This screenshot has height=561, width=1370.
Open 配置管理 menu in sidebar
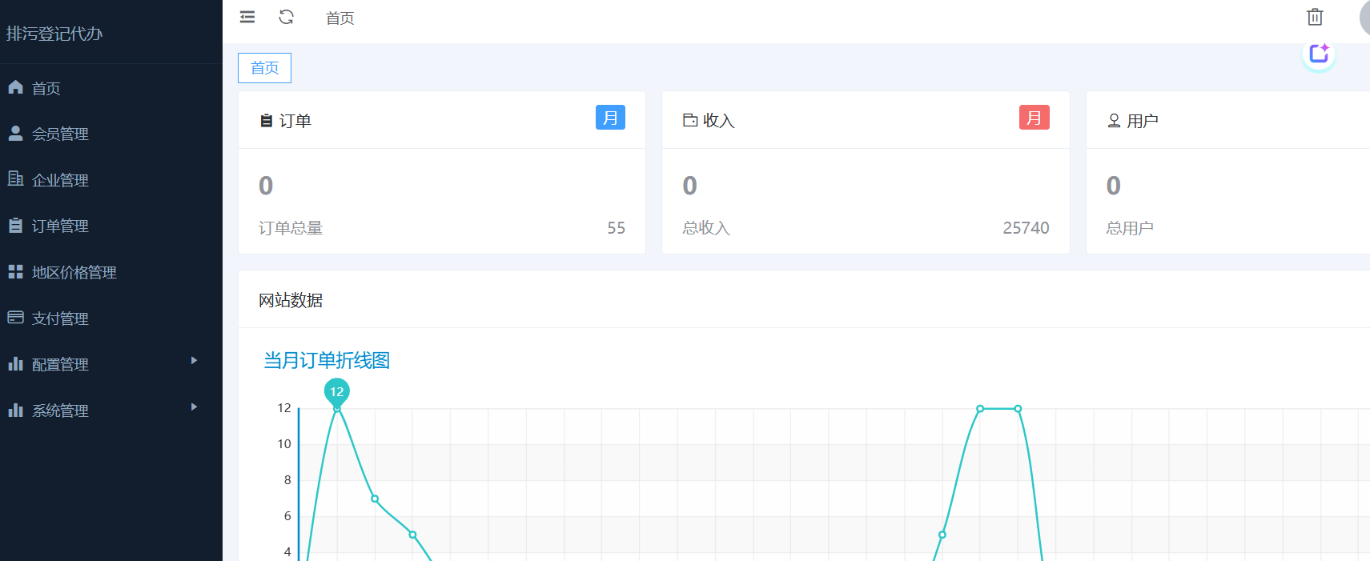click(60, 365)
